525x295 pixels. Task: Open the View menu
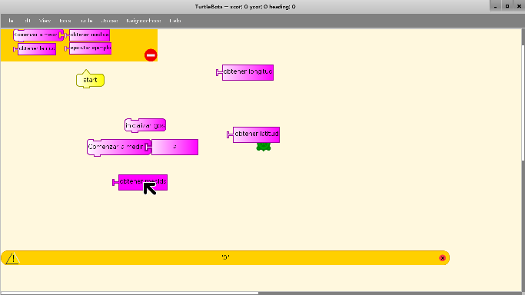point(45,21)
